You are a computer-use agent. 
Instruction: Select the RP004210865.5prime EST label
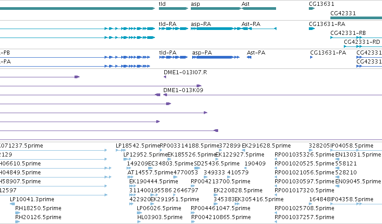click(x=221, y=217)
